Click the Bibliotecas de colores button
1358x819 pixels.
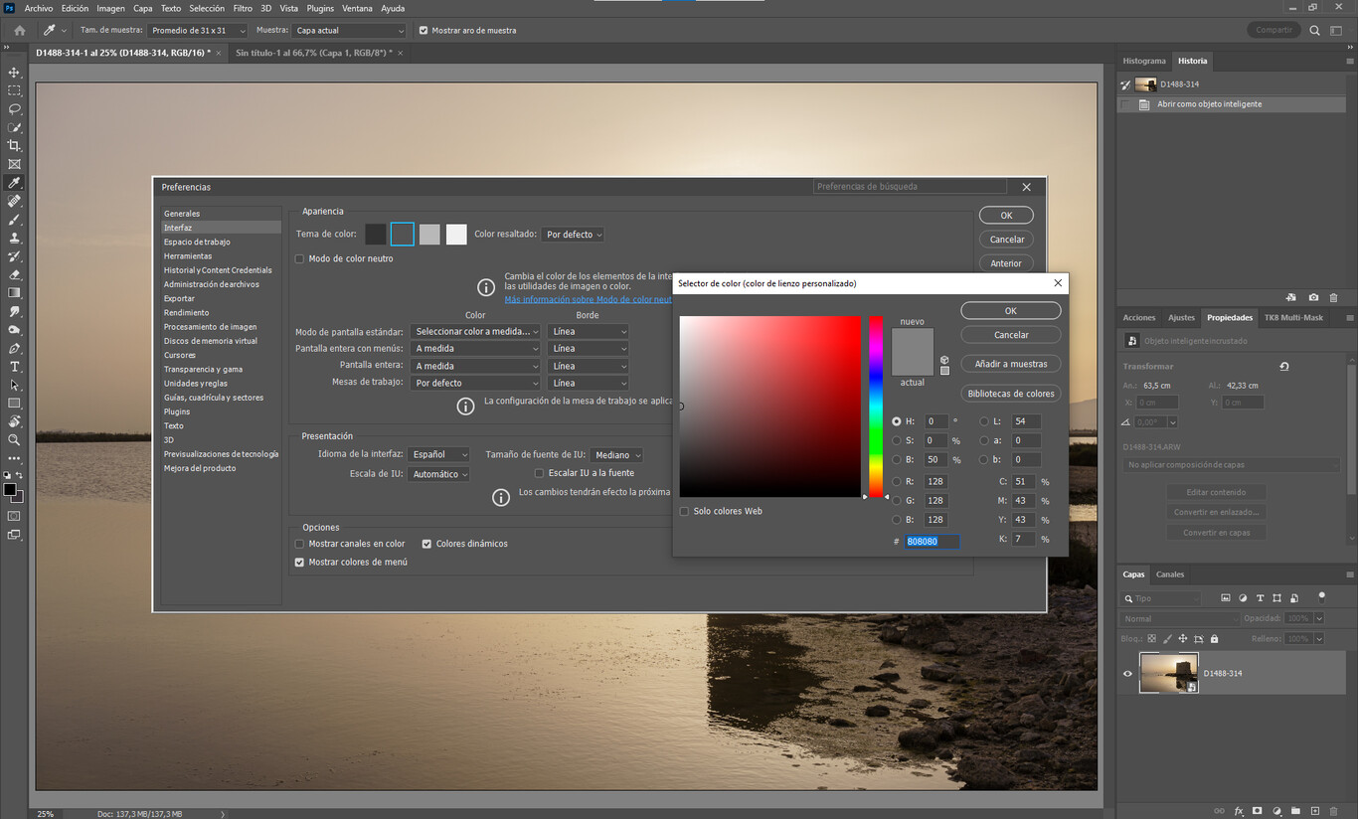tap(1010, 393)
